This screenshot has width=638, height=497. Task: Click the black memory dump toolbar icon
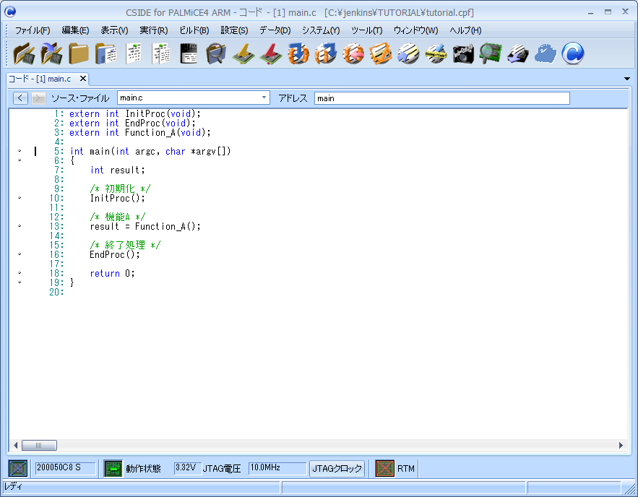pos(189,53)
